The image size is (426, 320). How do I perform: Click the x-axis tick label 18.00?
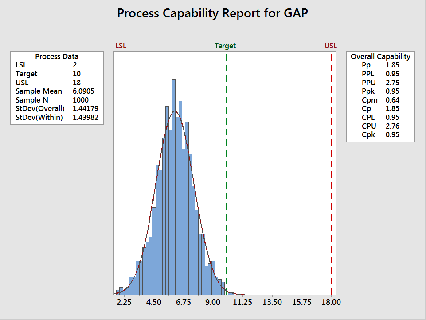[x=331, y=302]
